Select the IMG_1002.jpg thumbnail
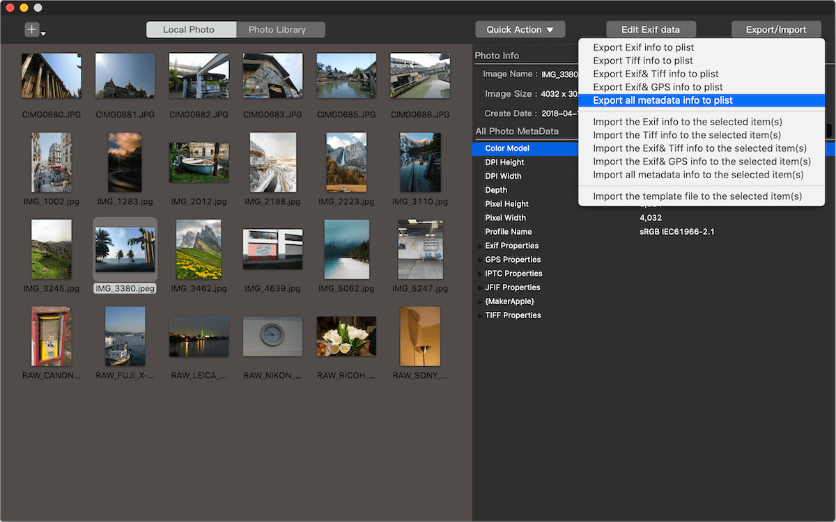This screenshot has width=836, height=522. [x=51, y=162]
